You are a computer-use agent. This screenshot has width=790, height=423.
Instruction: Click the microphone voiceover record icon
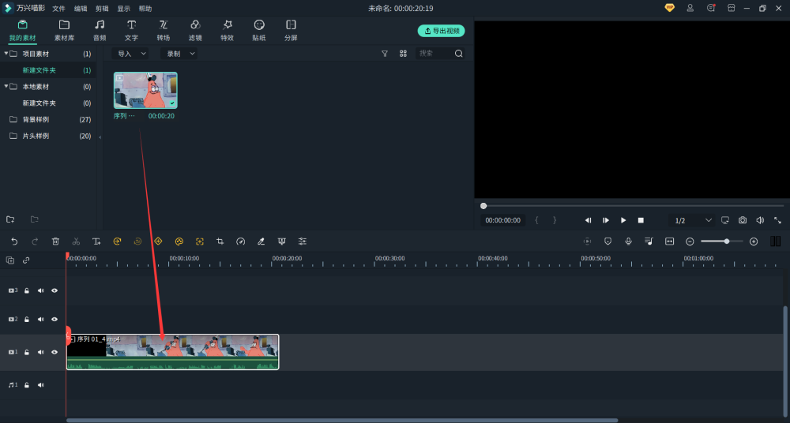[628, 241]
